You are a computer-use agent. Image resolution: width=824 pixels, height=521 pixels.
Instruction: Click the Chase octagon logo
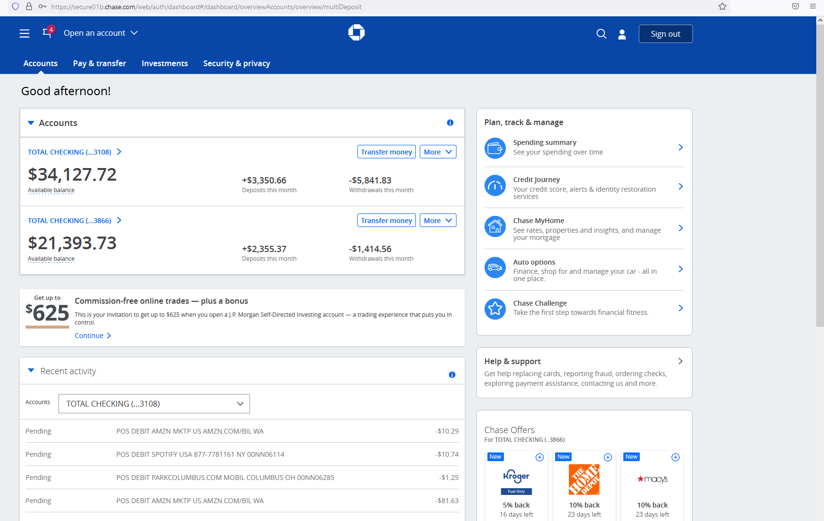pyautogui.click(x=356, y=32)
